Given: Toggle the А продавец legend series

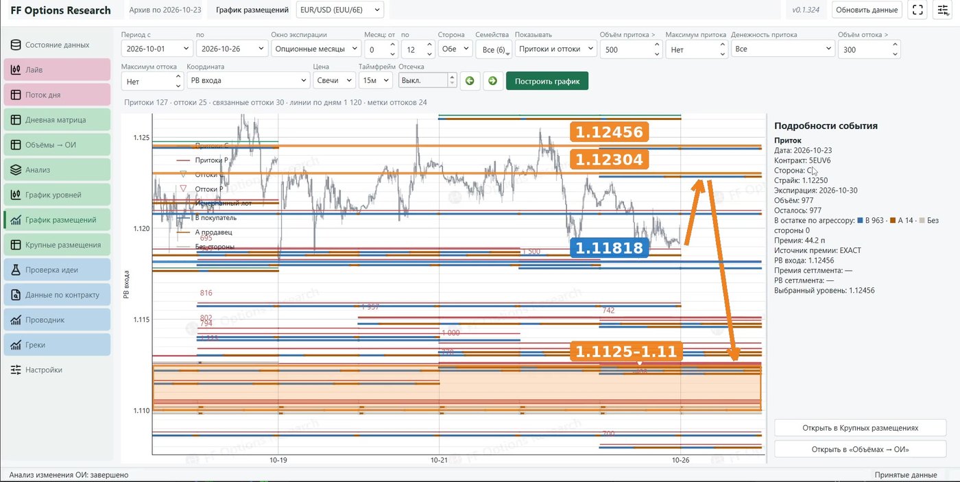Looking at the screenshot, I should click(x=204, y=232).
